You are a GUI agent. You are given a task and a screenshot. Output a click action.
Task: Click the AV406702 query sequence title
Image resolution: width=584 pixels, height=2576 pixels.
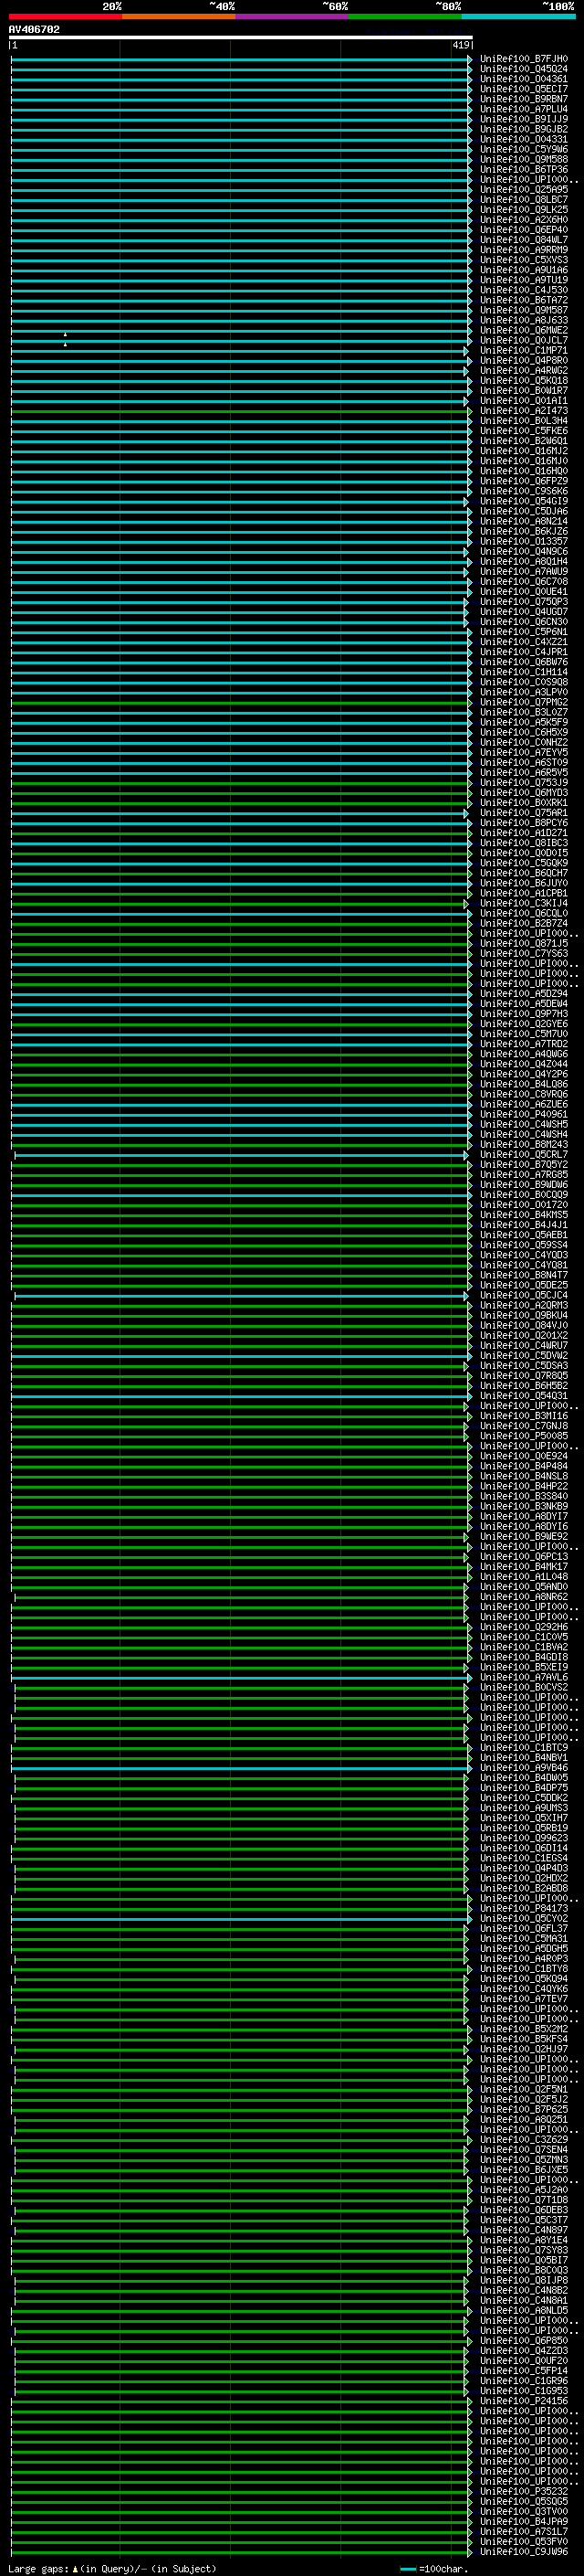point(34,30)
